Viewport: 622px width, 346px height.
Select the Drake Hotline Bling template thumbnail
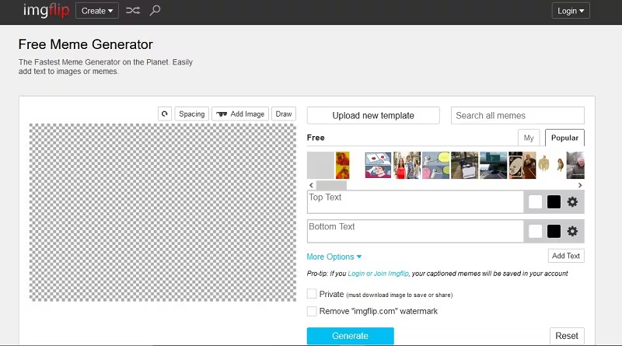[x=342, y=165]
